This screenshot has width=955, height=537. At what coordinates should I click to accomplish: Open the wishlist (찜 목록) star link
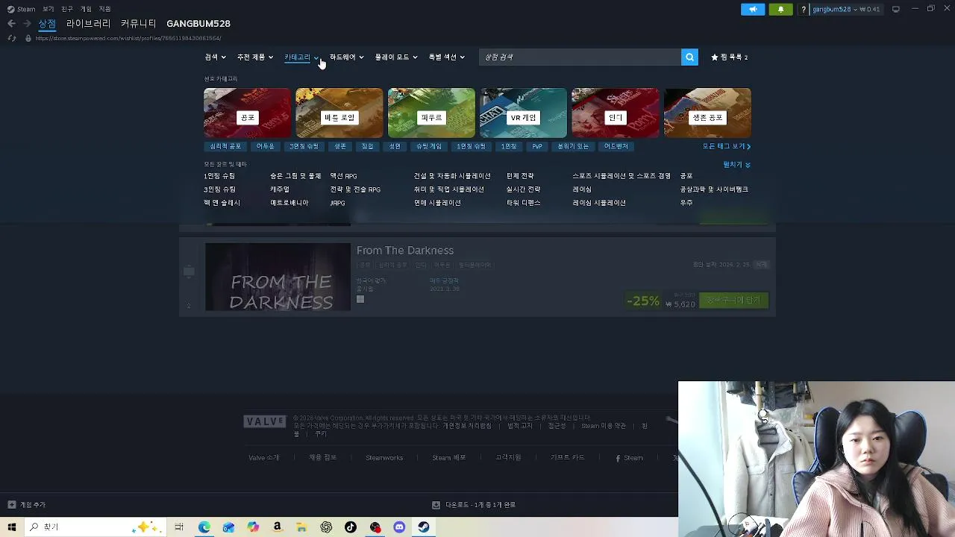coord(729,57)
